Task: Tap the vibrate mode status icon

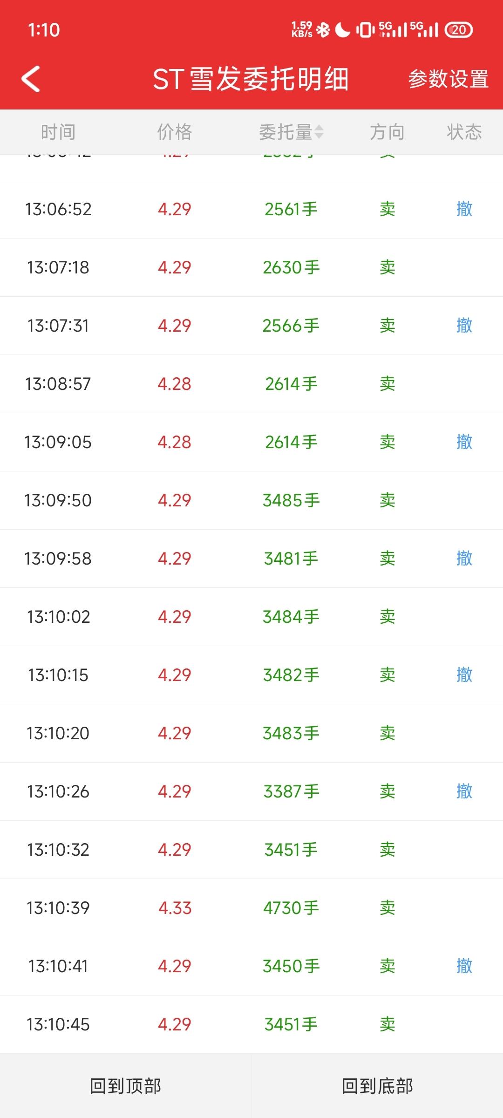Action: (366, 30)
